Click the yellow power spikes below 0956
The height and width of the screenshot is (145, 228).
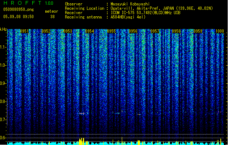click(x=139, y=142)
